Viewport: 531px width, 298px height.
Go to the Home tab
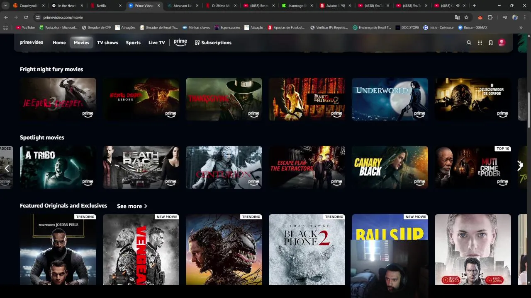click(x=59, y=43)
